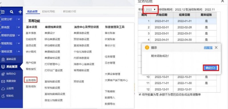This screenshot has width=228, height=109.
Task: Open 打印管理中心 entry
Action: coord(52,64)
